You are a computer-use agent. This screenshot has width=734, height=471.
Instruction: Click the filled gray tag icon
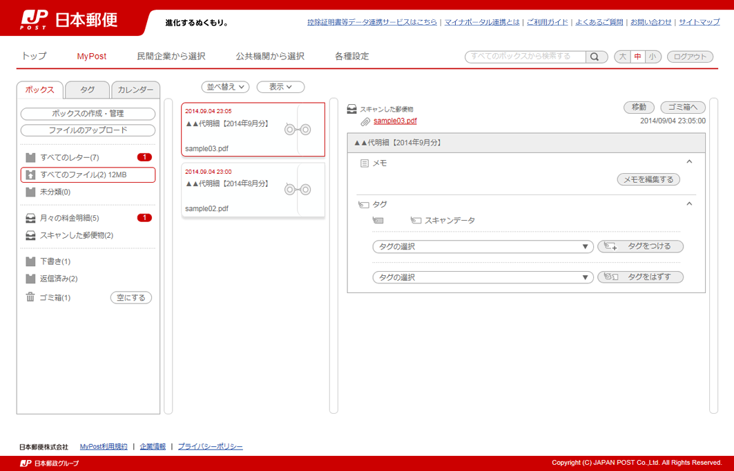pyautogui.click(x=378, y=220)
